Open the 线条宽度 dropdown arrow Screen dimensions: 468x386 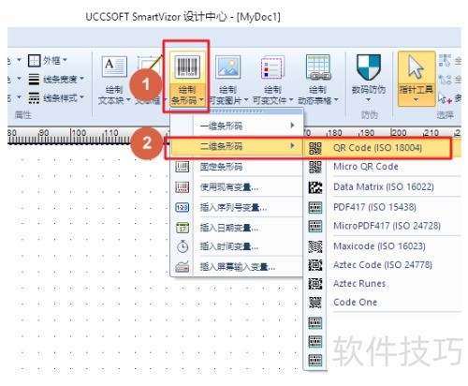81,79
